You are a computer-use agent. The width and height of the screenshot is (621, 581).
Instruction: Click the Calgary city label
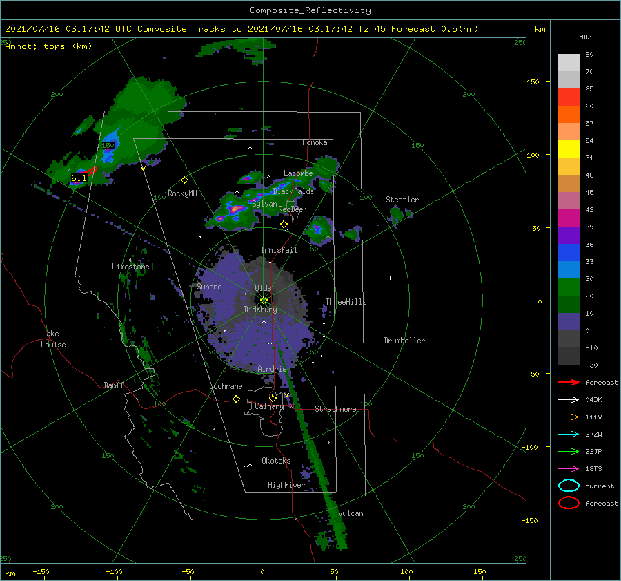pos(269,406)
